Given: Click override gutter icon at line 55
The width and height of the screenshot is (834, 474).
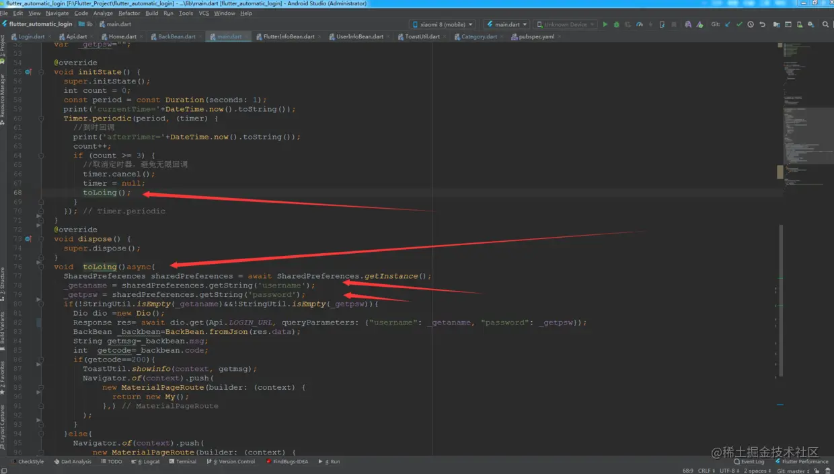Looking at the screenshot, I should point(28,71).
